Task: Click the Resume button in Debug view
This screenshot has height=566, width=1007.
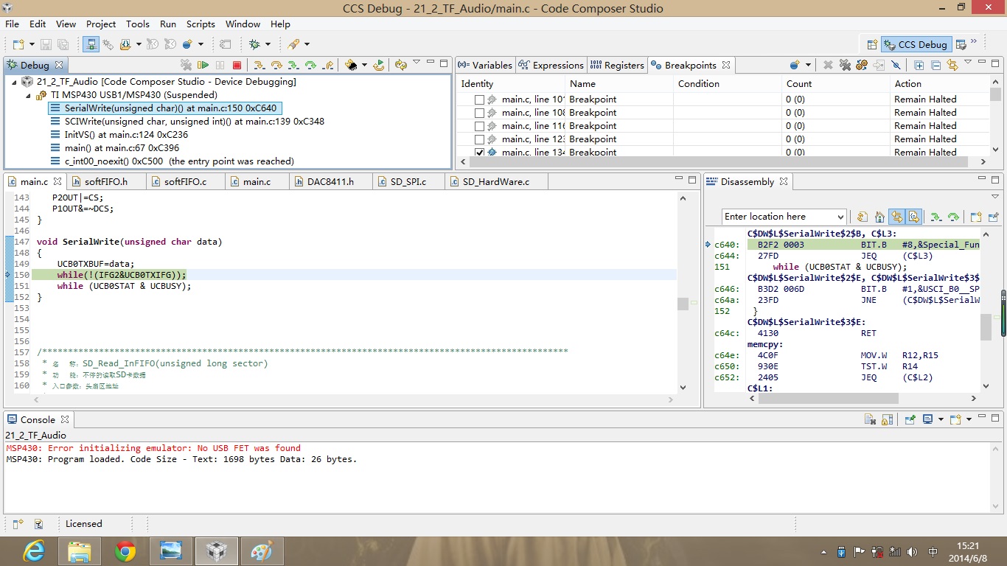Action: [x=203, y=65]
